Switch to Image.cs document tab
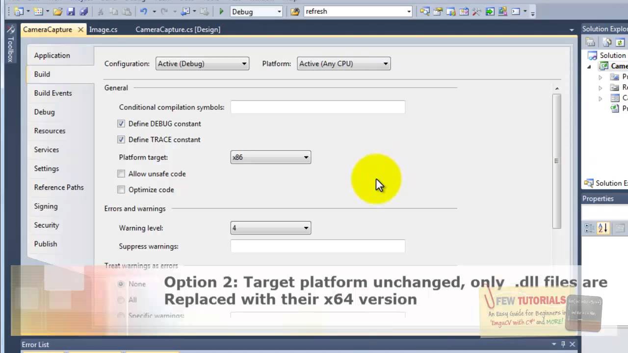 pos(103,29)
